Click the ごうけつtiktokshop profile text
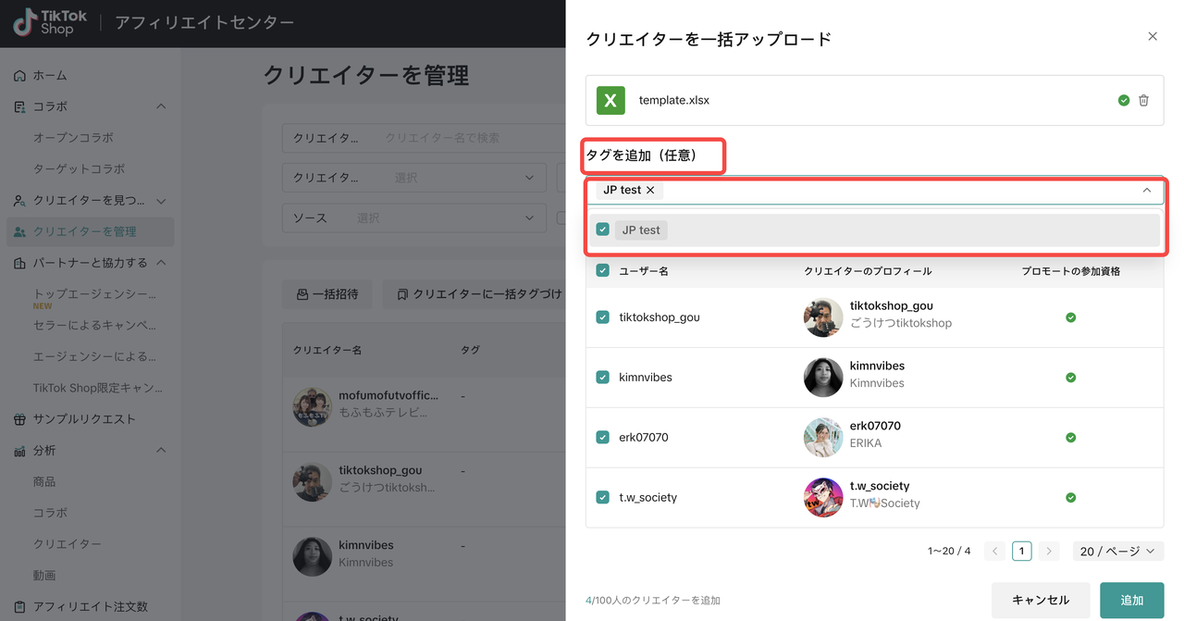1184x621 pixels. tap(901, 324)
